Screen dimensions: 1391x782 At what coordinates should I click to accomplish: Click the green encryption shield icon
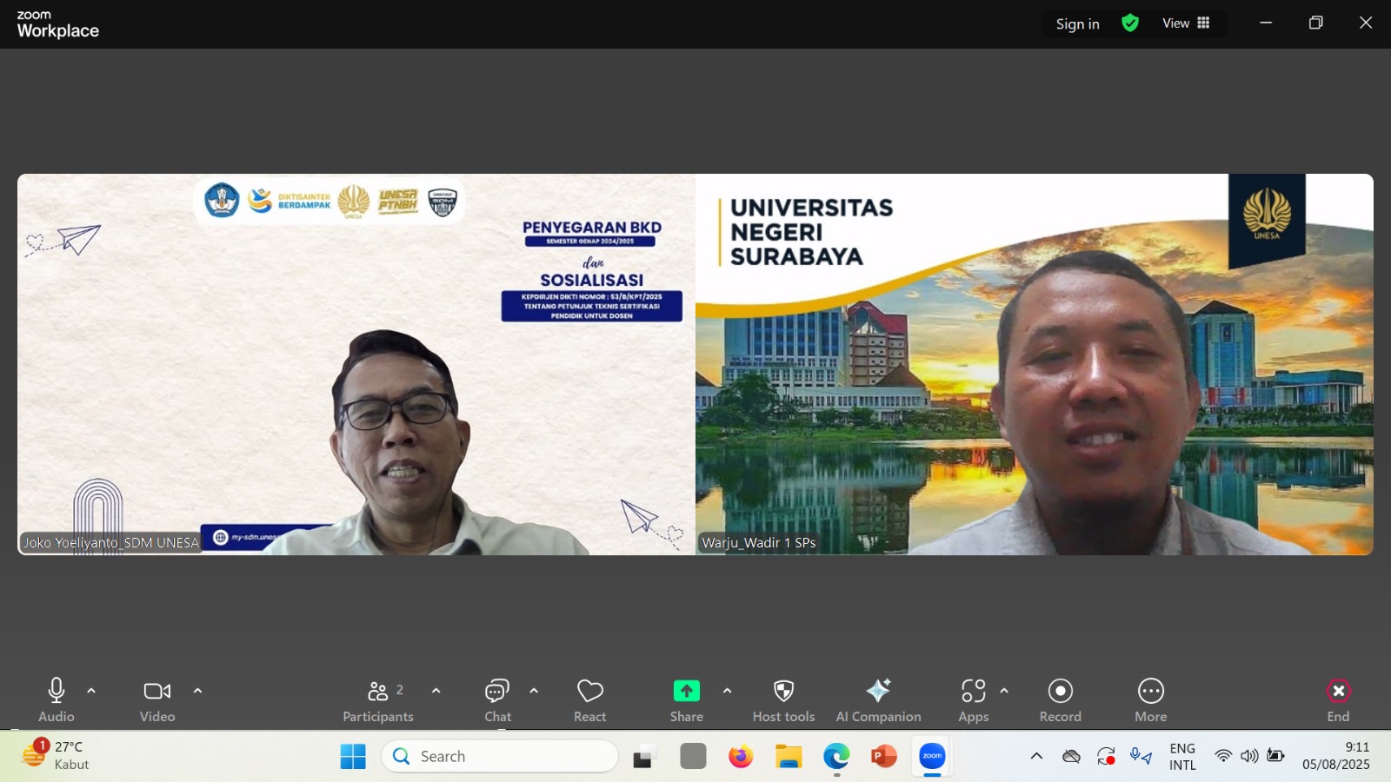1130,23
